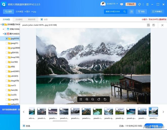Show next thumbnails with right arrow
167x130 pixels.
(163, 112)
